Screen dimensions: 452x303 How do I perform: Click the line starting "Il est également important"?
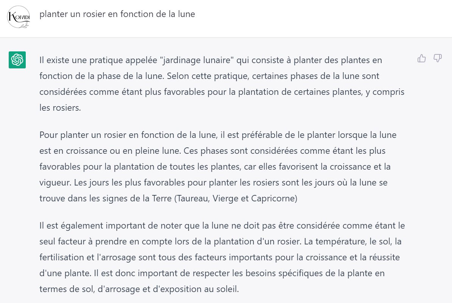[x=222, y=226]
